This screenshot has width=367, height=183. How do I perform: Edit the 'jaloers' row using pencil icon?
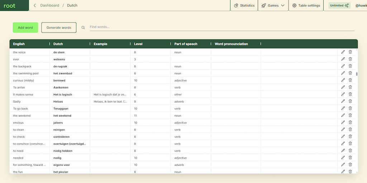[x=343, y=123]
